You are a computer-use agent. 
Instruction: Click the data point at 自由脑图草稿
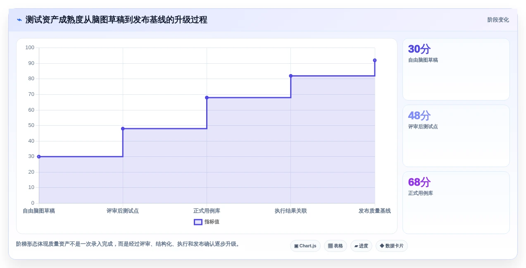click(39, 157)
